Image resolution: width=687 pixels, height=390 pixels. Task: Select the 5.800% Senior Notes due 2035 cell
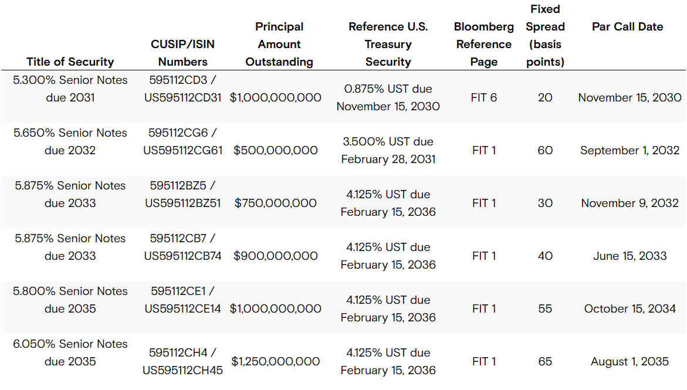pos(70,300)
